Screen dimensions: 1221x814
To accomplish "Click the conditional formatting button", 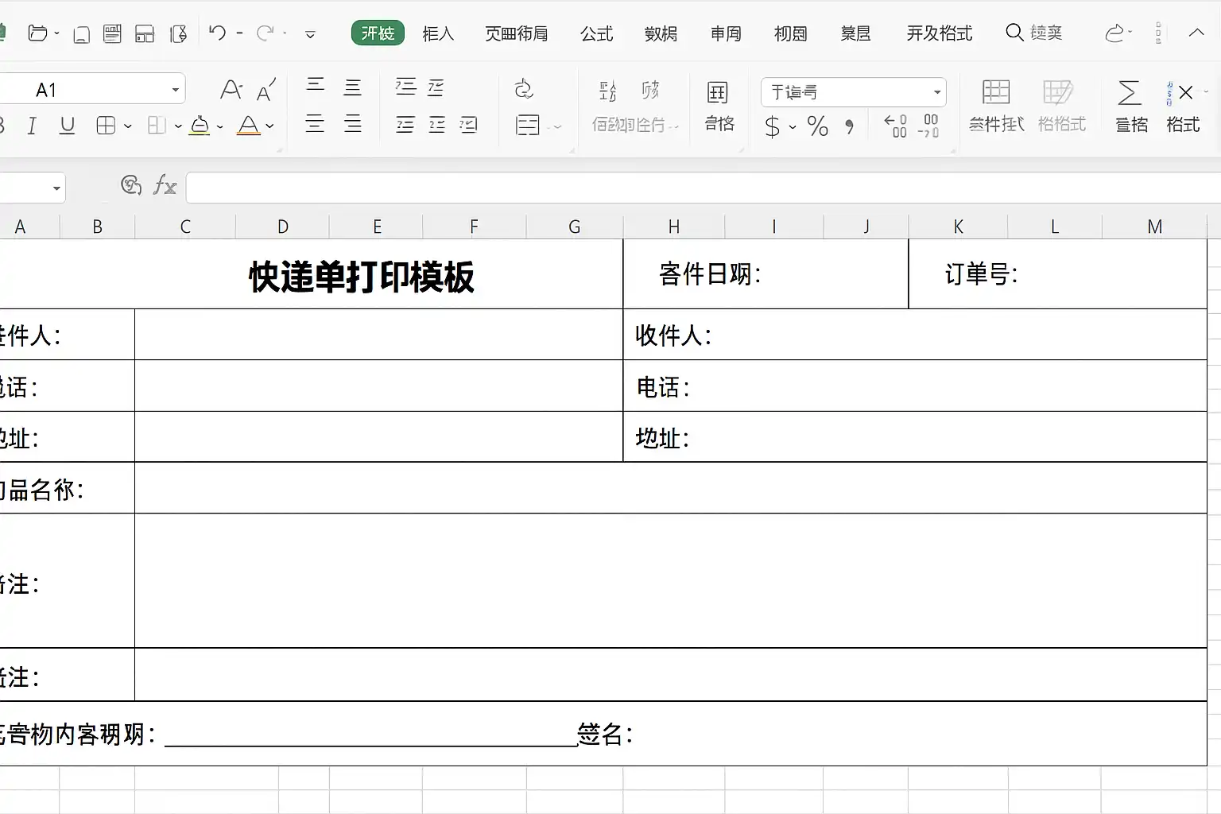I will (x=996, y=104).
